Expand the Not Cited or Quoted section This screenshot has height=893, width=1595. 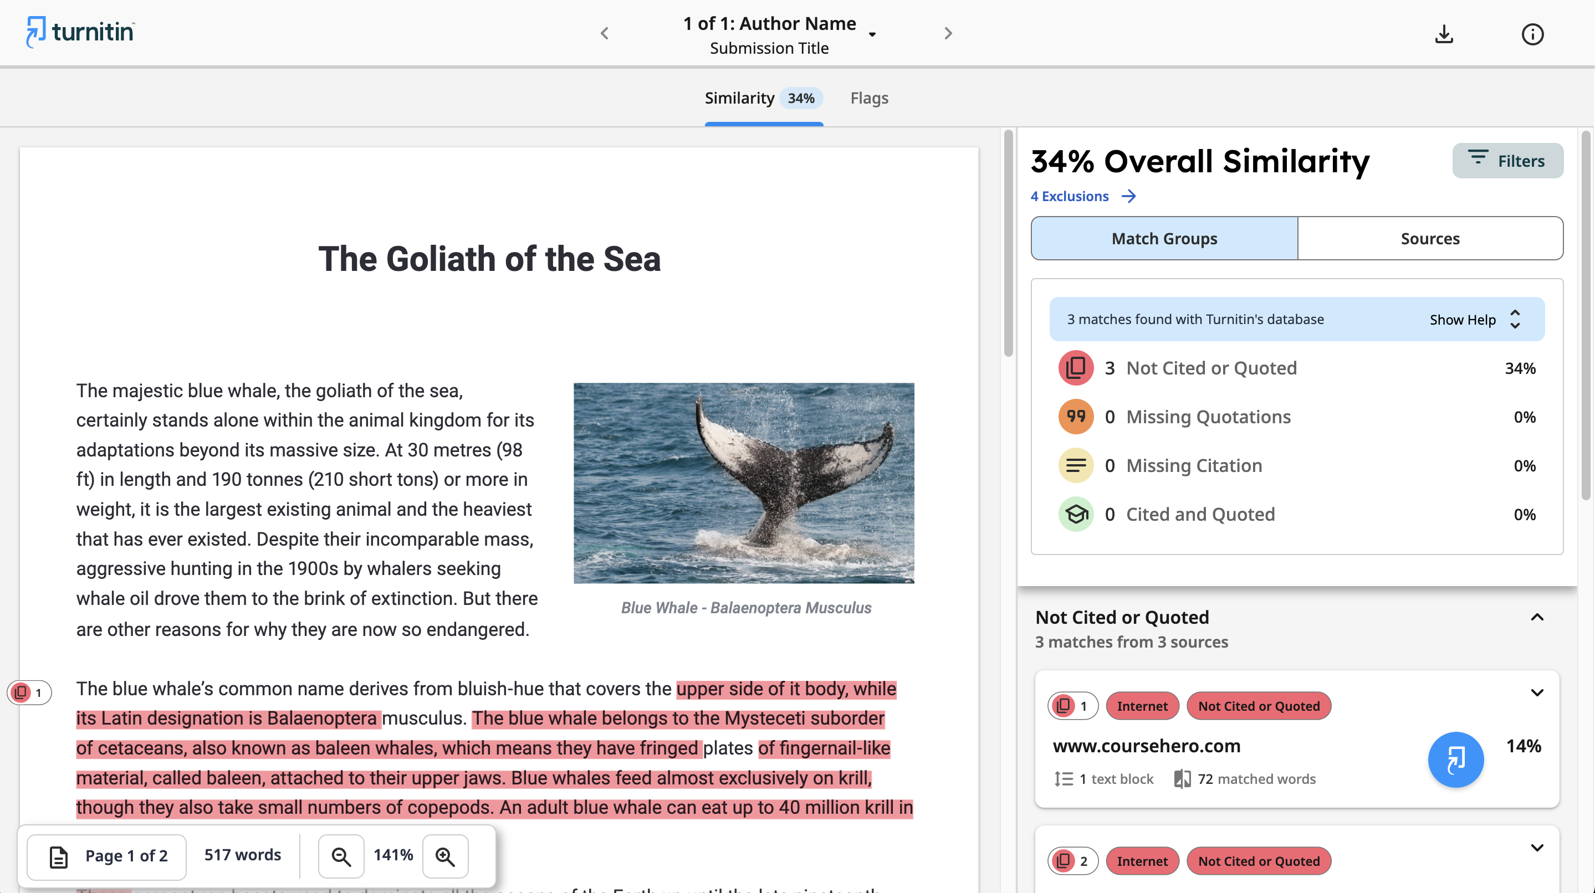point(1537,616)
